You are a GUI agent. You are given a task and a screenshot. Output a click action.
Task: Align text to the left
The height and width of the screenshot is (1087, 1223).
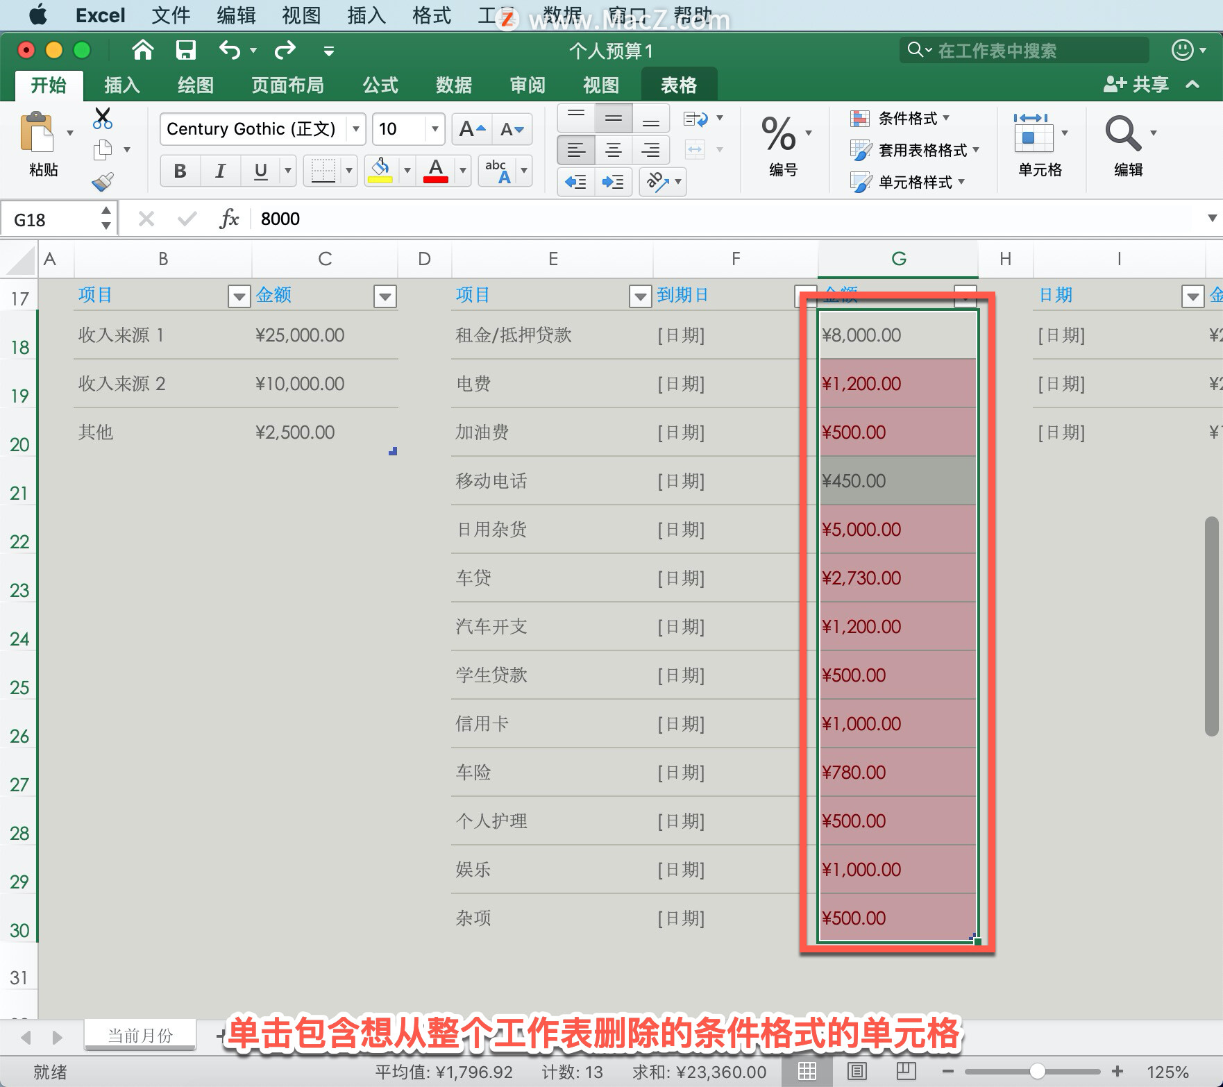coord(576,150)
